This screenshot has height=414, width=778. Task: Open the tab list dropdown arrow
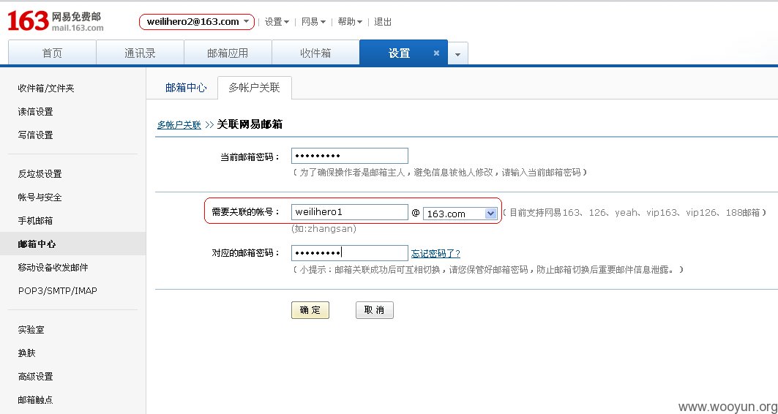click(457, 53)
